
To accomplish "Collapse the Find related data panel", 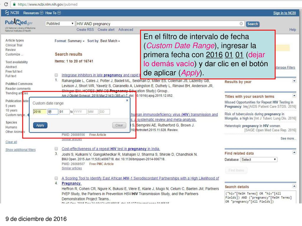I will [x=294, y=152].
